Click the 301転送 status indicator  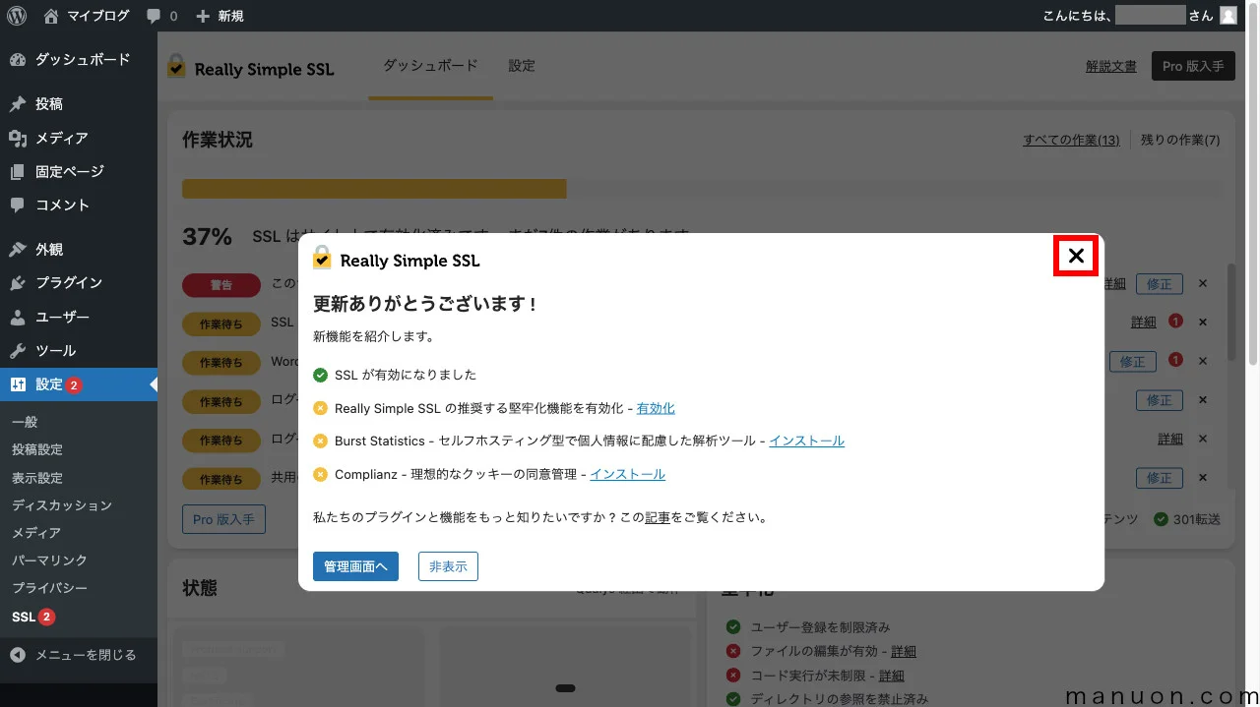click(1187, 519)
